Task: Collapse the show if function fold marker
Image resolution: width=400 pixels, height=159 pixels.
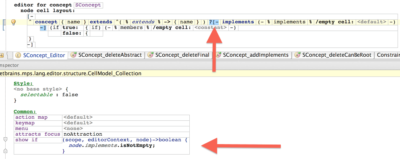Action: [5, 140]
